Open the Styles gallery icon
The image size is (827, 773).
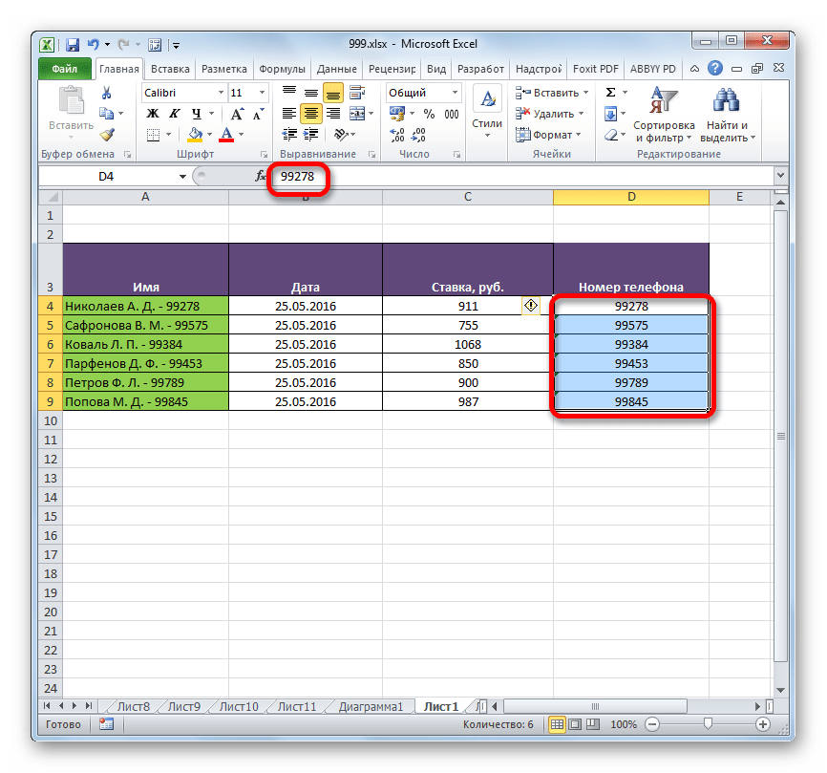point(487,108)
